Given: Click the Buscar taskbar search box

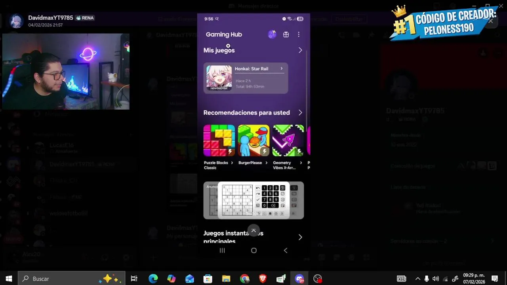Looking at the screenshot, I should pos(72,279).
